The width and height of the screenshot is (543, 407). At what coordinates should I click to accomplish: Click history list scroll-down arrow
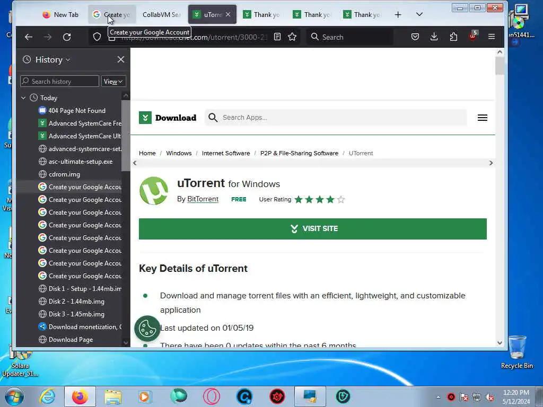(126, 343)
